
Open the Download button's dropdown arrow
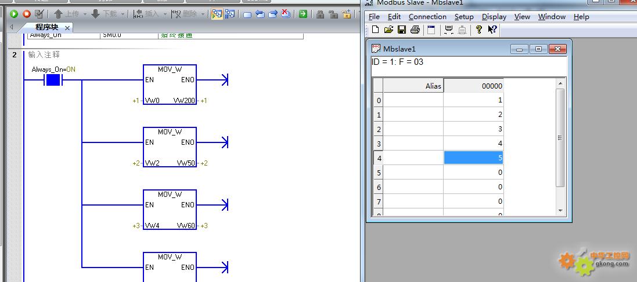click(x=123, y=14)
